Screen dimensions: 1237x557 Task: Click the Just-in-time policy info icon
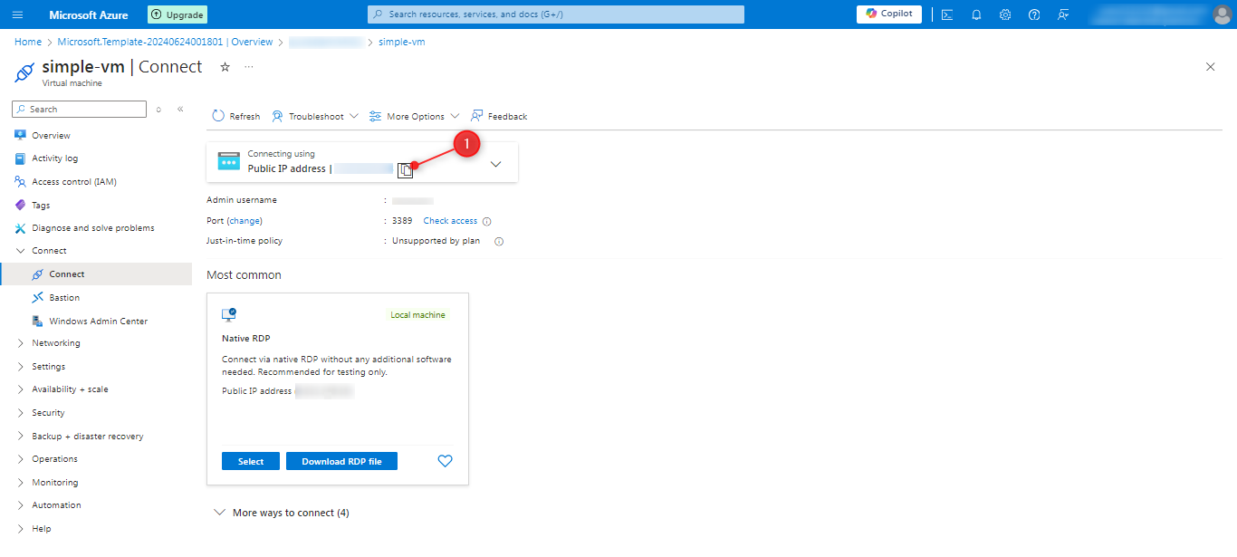click(499, 242)
